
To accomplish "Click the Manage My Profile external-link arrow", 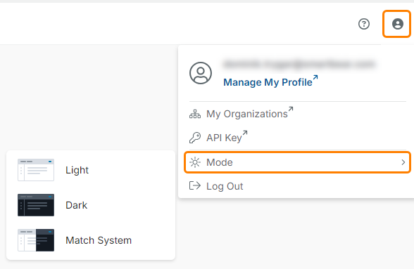I will (315, 77).
